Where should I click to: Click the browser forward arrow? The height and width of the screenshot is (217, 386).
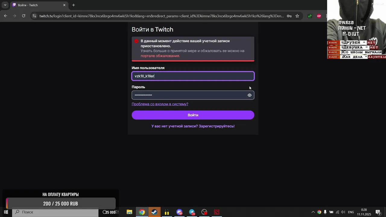[x=14, y=16]
